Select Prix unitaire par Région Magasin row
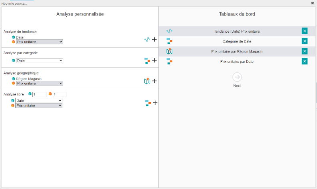This screenshot has height=189, width=317. click(x=237, y=51)
